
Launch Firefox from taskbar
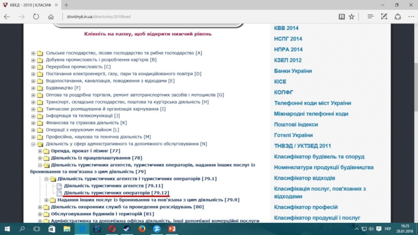click(x=142, y=229)
